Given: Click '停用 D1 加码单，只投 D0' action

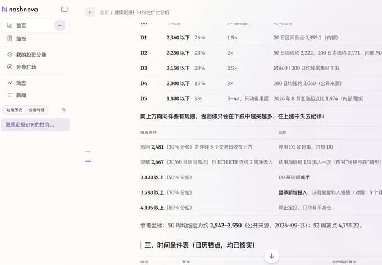Looking at the screenshot, I should click(306, 147).
